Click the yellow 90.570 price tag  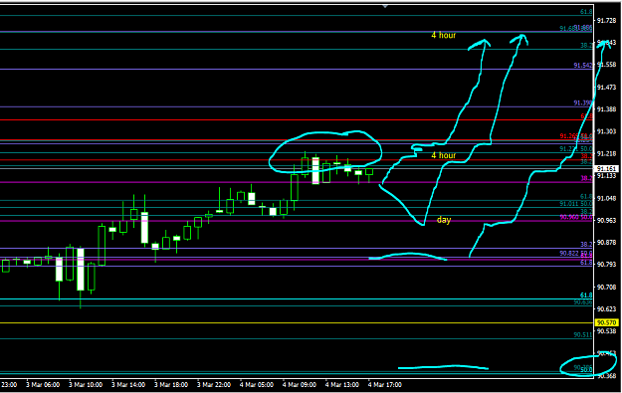click(x=606, y=322)
